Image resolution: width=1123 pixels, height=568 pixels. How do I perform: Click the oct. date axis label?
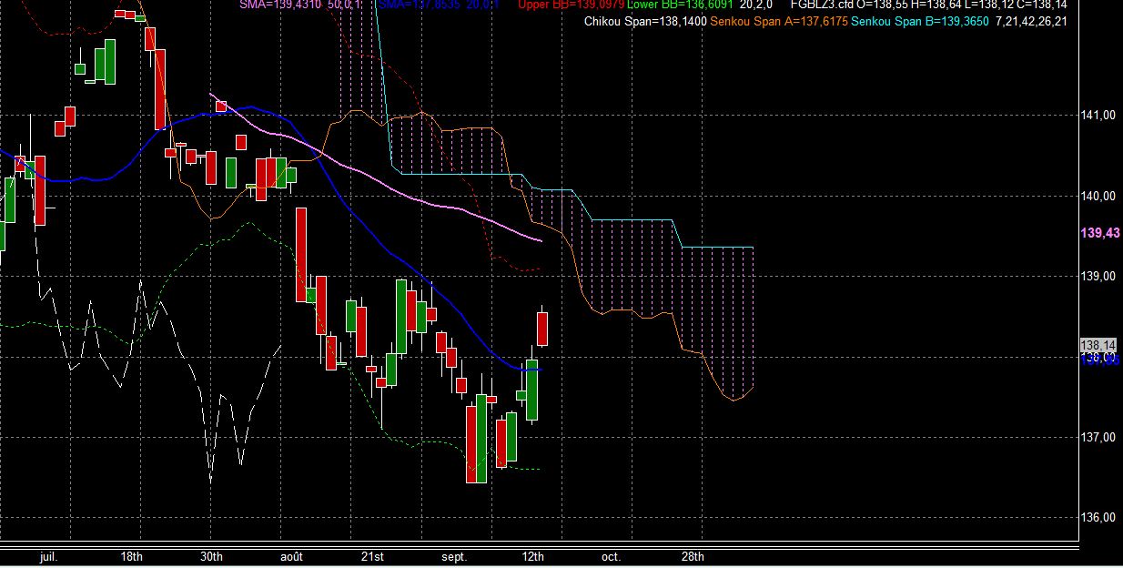coord(612,556)
